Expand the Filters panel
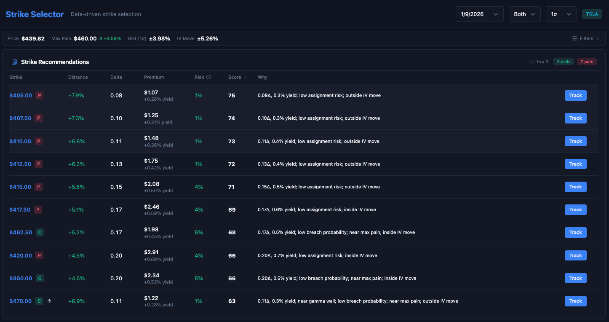 coord(586,38)
